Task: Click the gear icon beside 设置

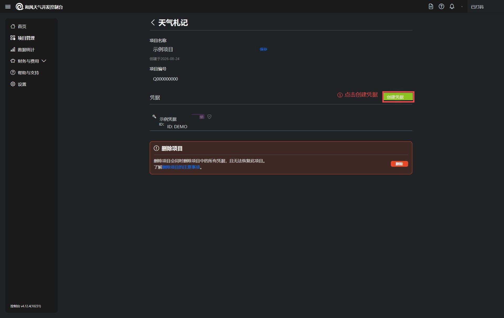Action: [13, 84]
